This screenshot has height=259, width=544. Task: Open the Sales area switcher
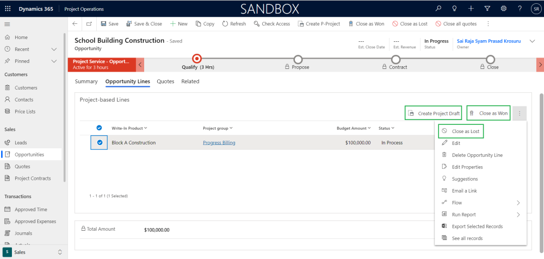33,252
